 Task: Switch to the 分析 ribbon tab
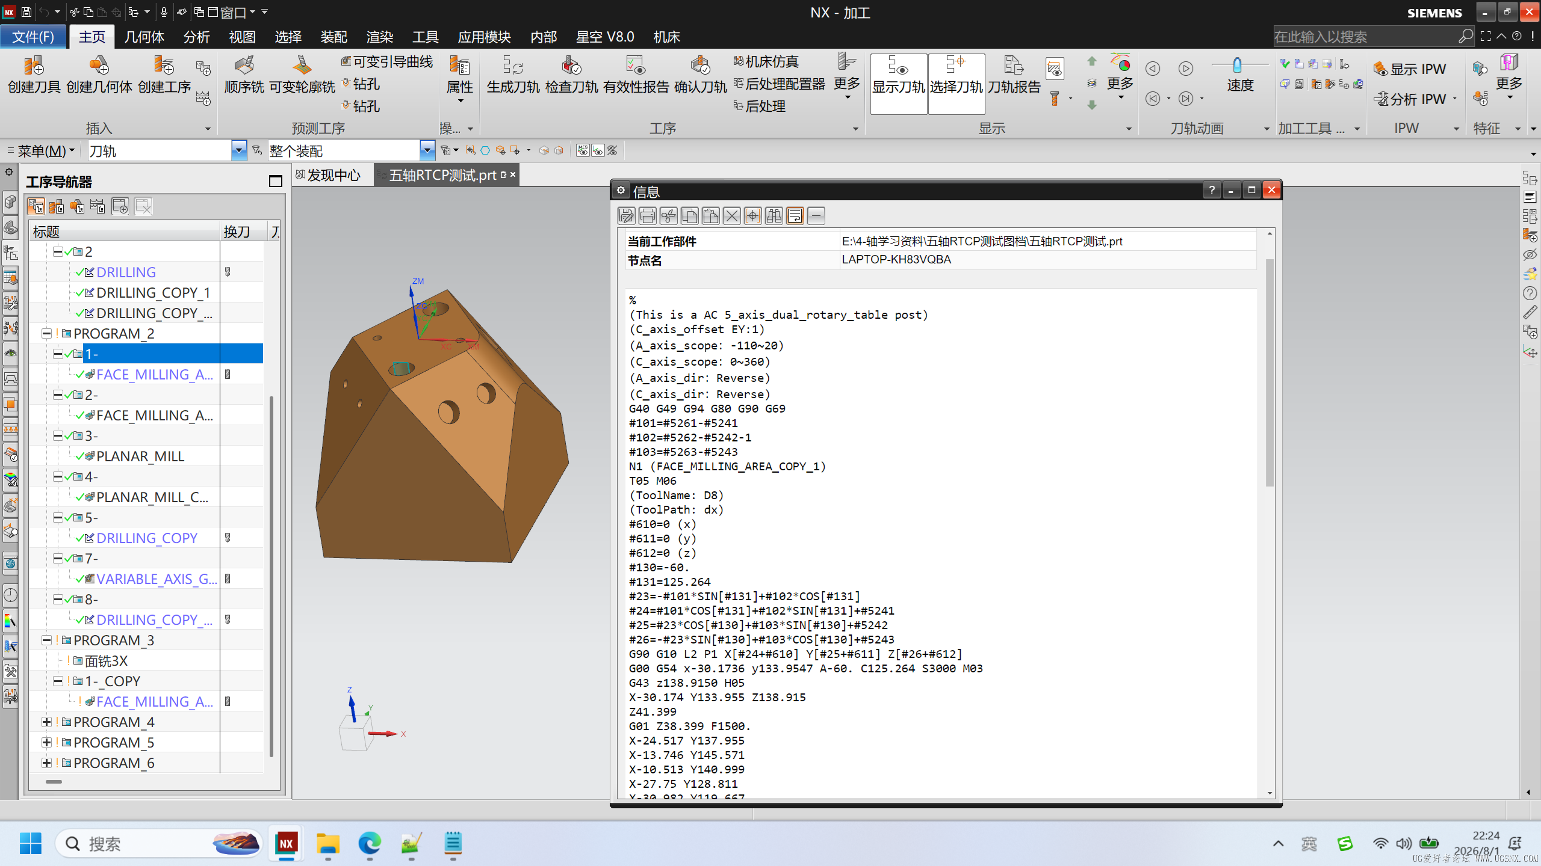click(x=197, y=37)
